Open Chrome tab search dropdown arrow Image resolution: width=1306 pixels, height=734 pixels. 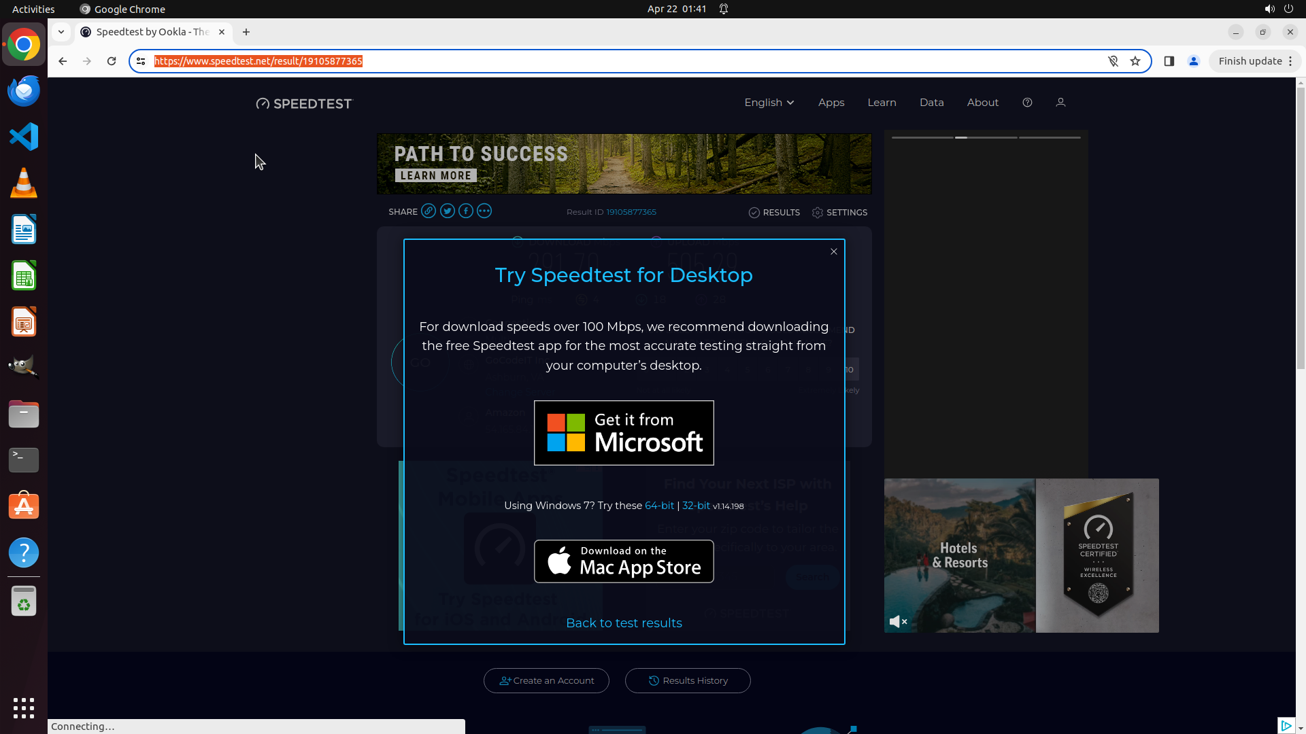pos(61,32)
